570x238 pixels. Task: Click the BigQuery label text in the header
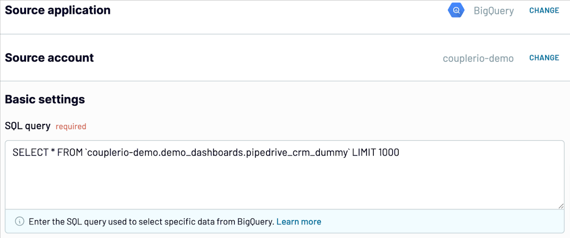click(x=494, y=11)
